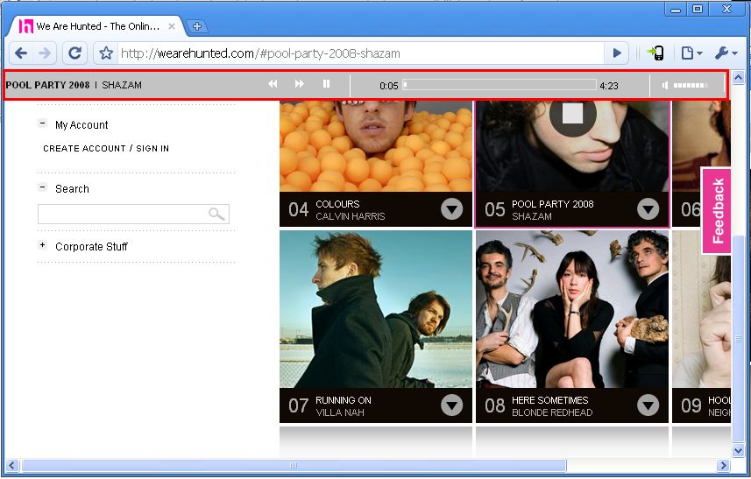Open the pink Feedback side tab

pos(717,210)
